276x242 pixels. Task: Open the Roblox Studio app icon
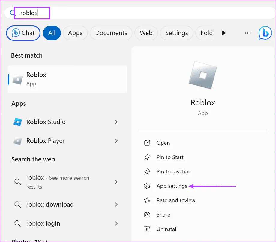click(x=18, y=122)
